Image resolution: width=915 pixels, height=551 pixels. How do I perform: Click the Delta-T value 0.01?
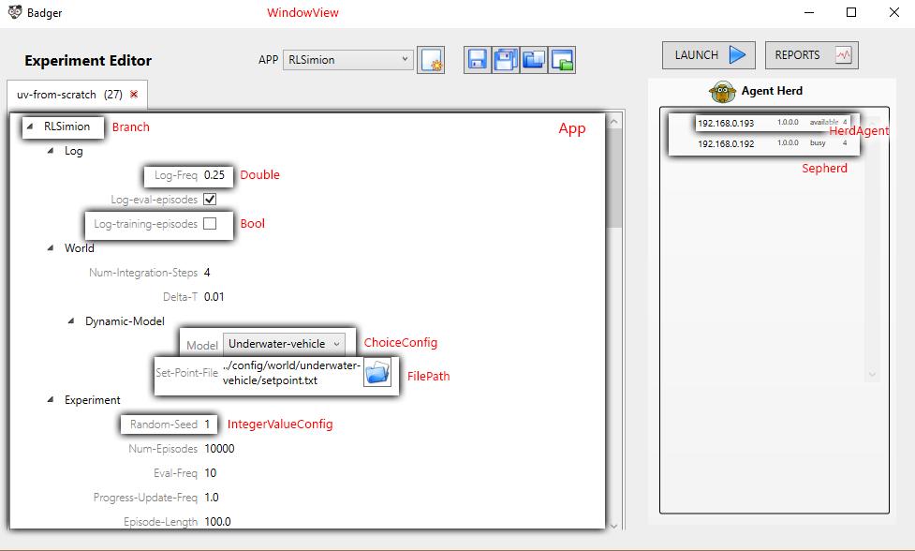pyautogui.click(x=214, y=297)
